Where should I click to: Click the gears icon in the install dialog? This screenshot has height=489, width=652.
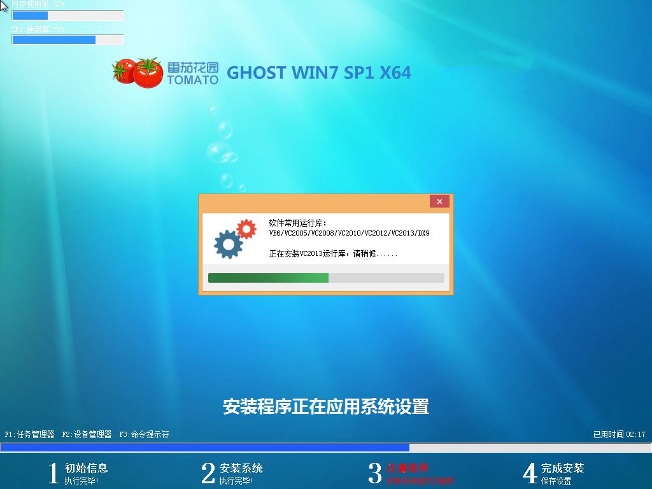coord(236,239)
